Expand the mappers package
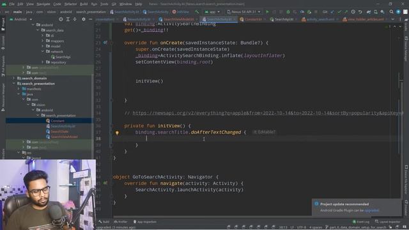 [43, 41]
